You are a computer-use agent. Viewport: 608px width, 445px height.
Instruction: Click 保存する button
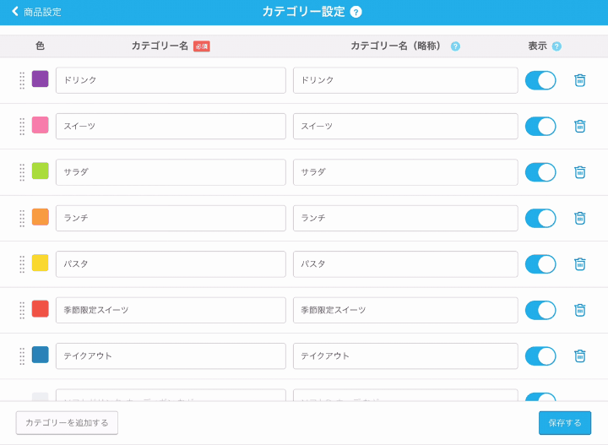(x=565, y=422)
